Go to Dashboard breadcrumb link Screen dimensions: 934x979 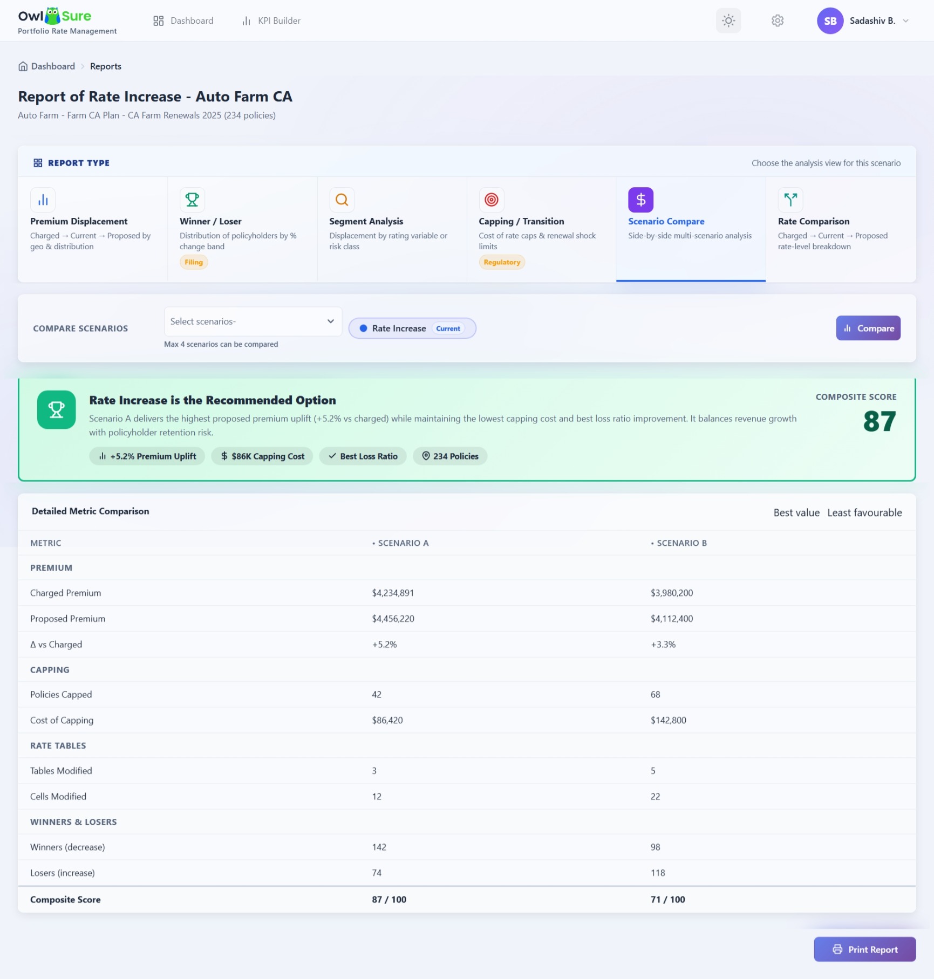pyautogui.click(x=53, y=66)
